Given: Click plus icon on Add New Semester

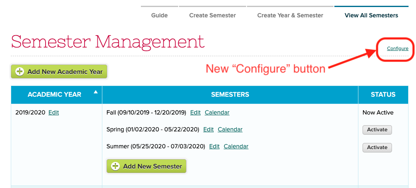Looking at the screenshot, I should (x=115, y=167).
